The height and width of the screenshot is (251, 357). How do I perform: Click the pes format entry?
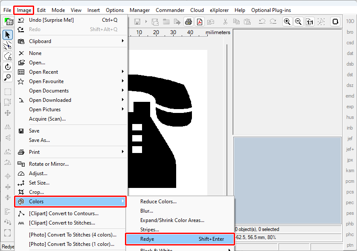(350, 213)
